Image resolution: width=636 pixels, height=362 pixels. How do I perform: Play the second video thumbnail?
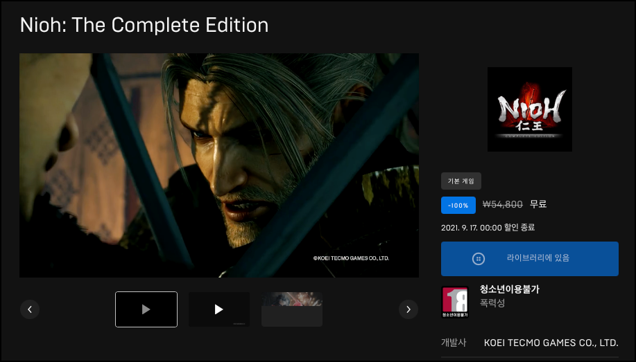(x=219, y=309)
